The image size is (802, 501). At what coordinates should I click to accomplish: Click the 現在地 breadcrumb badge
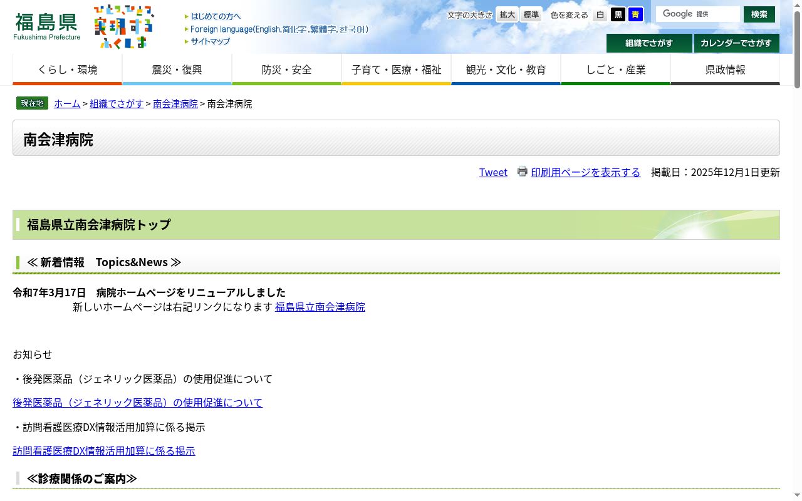[32, 103]
